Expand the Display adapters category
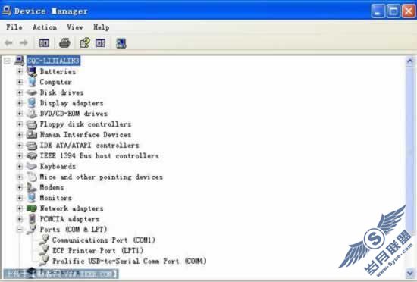The image size is (417, 282). pyautogui.click(x=20, y=103)
